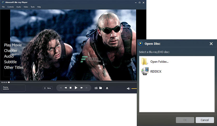
Task: Rewind the movie
Action: (x=66, y=88)
